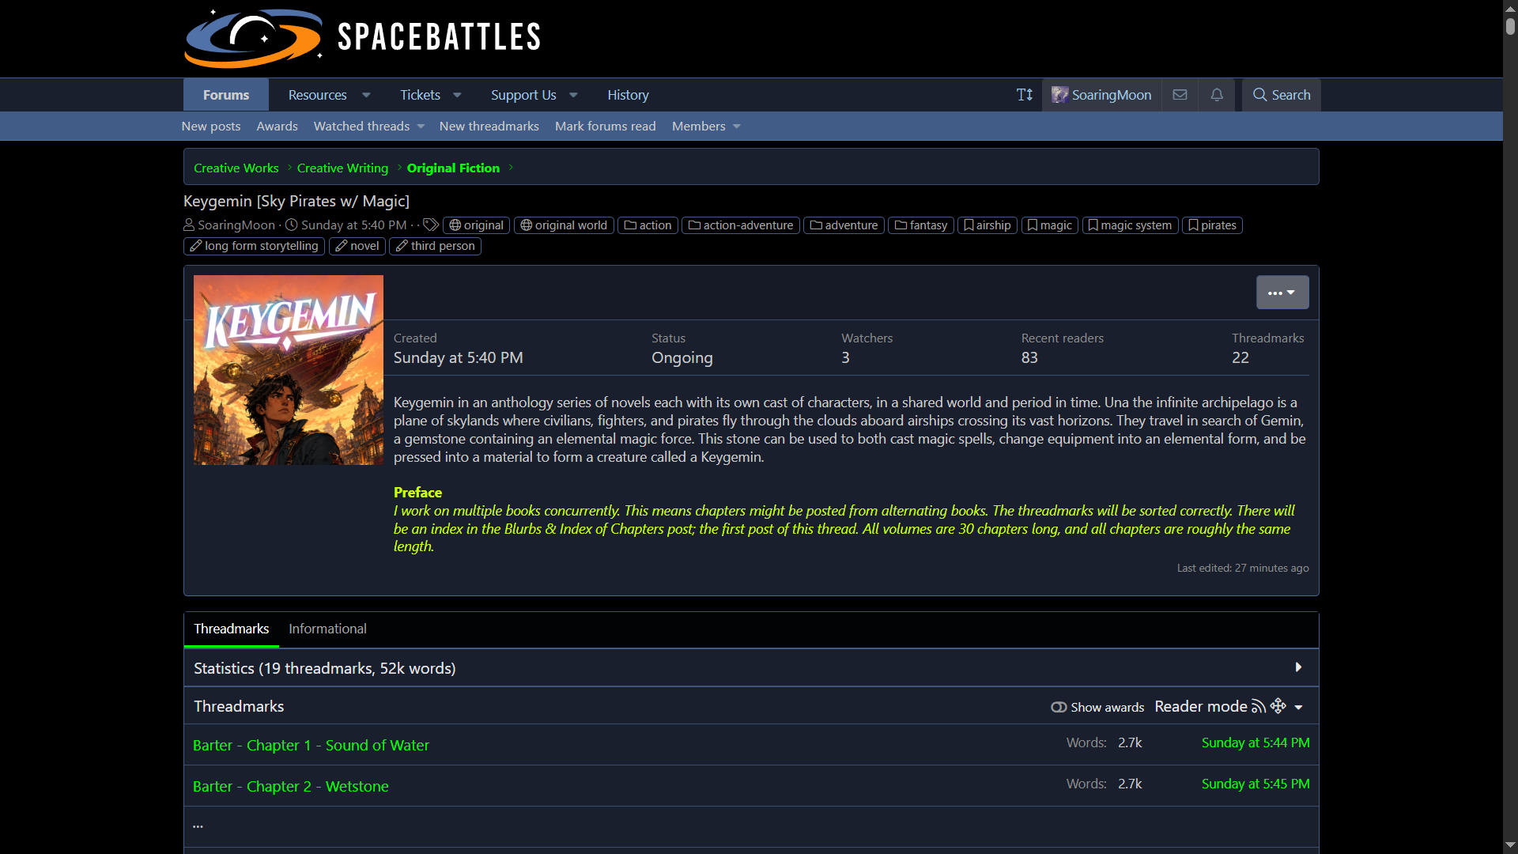Go to New posts
Screen dimensions: 1518x854
pyautogui.click(x=211, y=127)
